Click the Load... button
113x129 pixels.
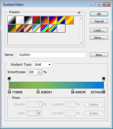tap(99, 30)
